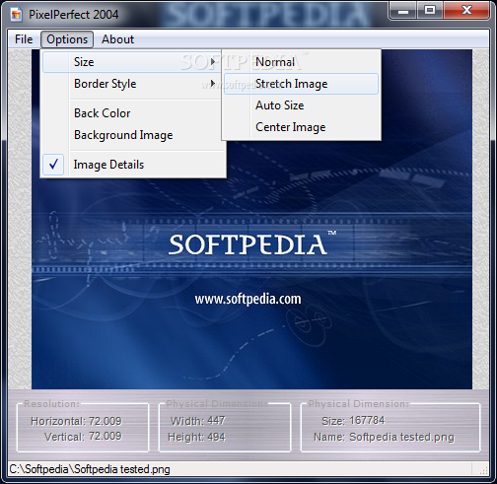Select Background Image menu entry
The width and height of the screenshot is (497, 484).
132,135
